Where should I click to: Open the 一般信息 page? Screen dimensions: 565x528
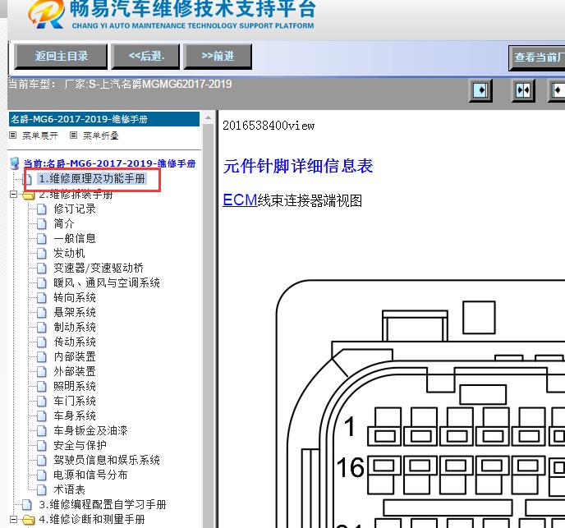75,238
